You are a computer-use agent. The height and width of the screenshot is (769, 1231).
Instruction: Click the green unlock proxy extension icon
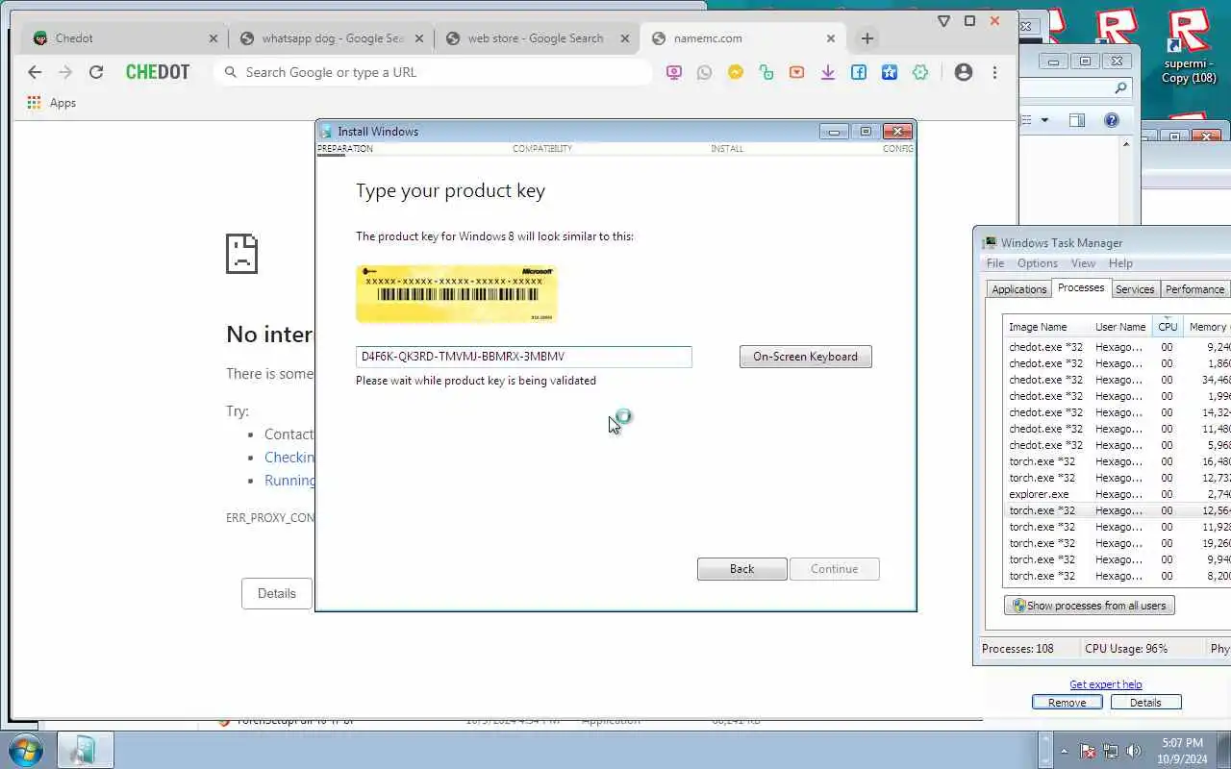pos(766,72)
